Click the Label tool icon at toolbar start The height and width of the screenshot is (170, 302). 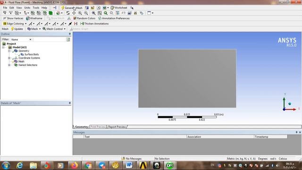5,13
